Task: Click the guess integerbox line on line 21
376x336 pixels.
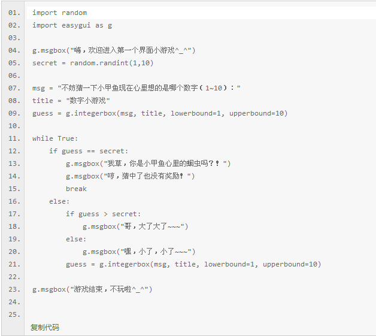Action: click(x=193, y=264)
